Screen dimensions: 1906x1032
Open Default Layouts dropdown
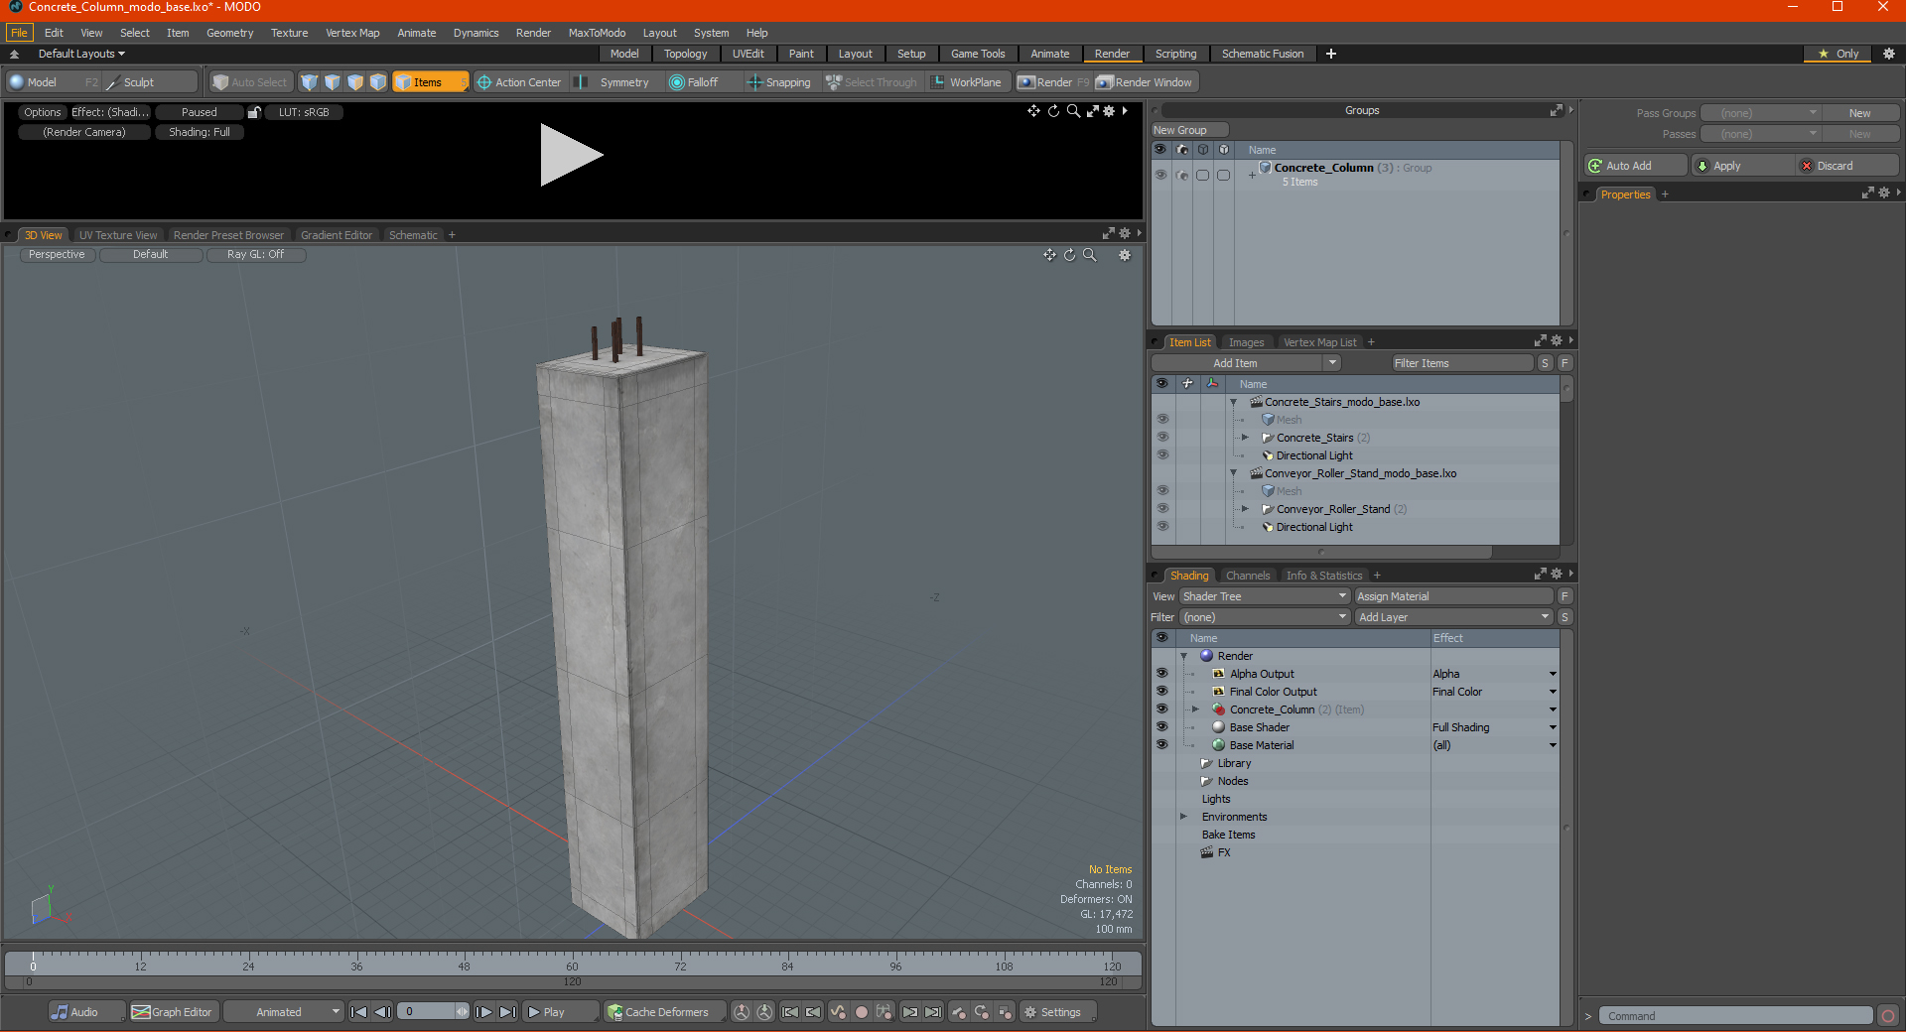click(81, 54)
